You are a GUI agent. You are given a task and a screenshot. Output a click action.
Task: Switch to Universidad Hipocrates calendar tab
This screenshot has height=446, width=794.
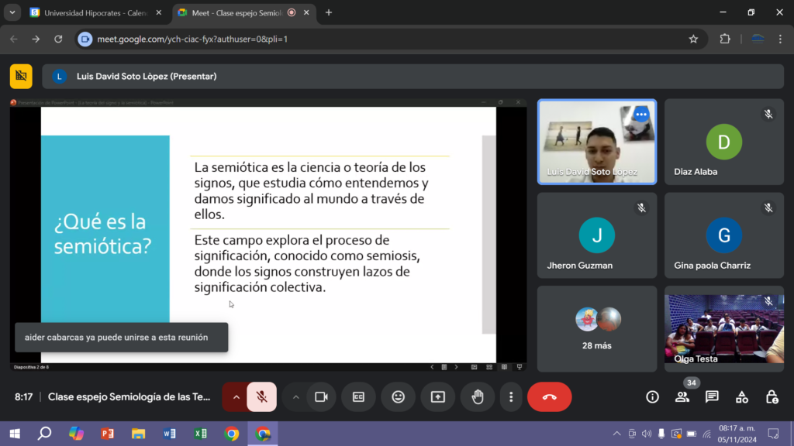tap(93, 12)
